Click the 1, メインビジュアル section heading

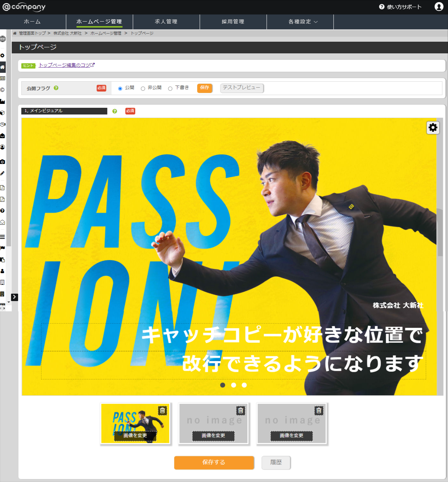pyautogui.click(x=64, y=111)
